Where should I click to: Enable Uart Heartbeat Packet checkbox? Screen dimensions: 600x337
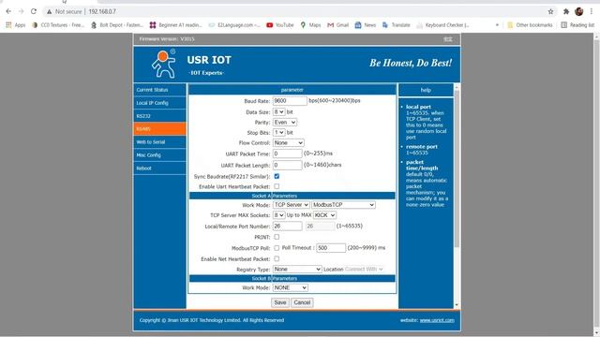[277, 186]
